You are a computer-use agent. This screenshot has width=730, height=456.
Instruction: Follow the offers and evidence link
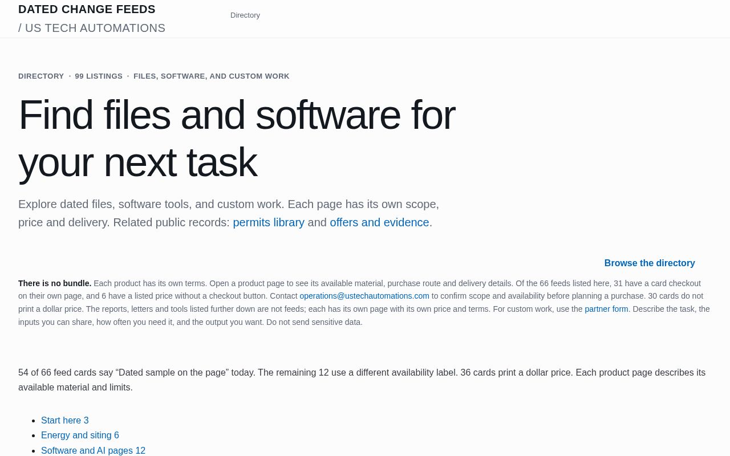pyautogui.click(x=379, y=222)
